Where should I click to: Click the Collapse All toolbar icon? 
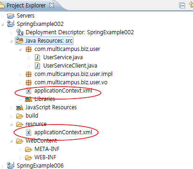coord(182,5)
